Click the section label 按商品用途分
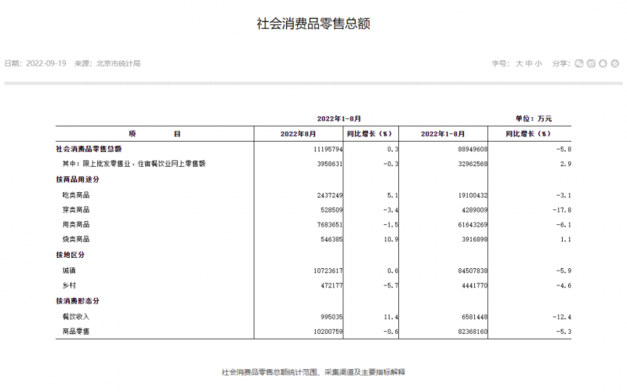Screen dimensions: 627x392 pyautogui.click(x=78, y=180)
